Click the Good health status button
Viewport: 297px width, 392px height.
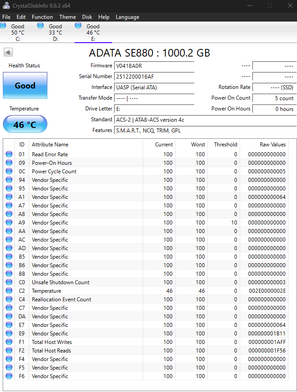click(25, 85)
